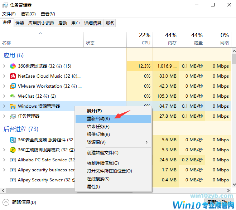Screen dimensions: 236x210
Task: Click the Alibaba PC Safe Service icon
Action: click(x=13, y=160)
